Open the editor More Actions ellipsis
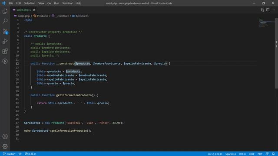This screenshot has width=278, height=156. [273, 10]
